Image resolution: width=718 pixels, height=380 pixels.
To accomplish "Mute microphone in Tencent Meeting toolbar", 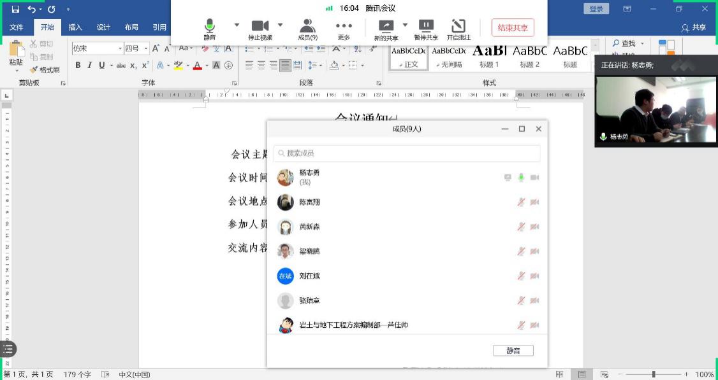I will click(x=210, y=26).
